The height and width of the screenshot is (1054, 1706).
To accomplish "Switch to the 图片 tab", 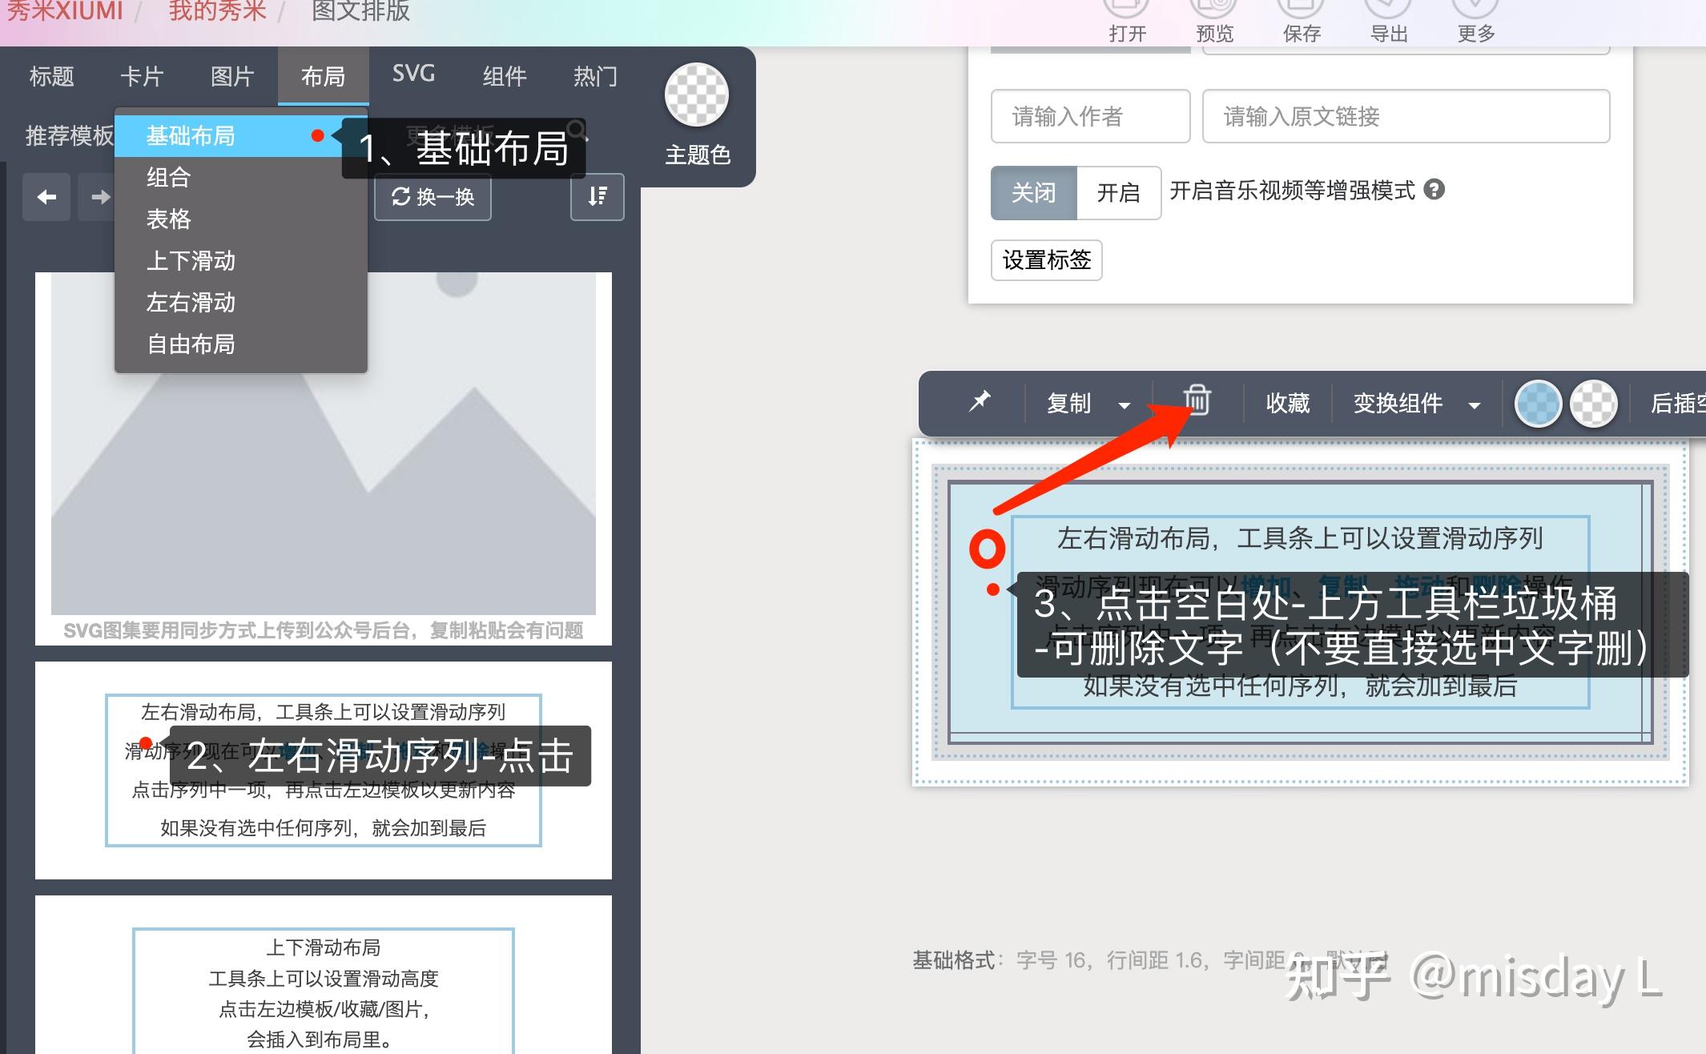I will pyautogui.click(x=232, y=76).
